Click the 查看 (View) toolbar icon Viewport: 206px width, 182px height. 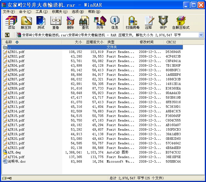(56, 20)
